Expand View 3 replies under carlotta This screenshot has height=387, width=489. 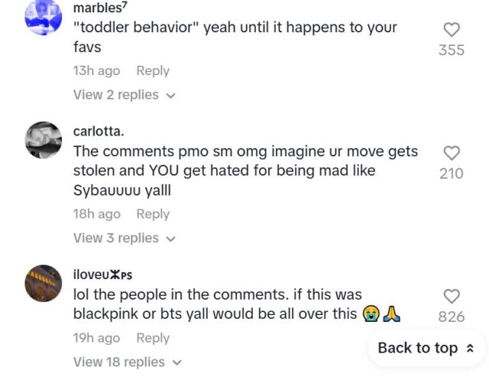coord(125,238)
